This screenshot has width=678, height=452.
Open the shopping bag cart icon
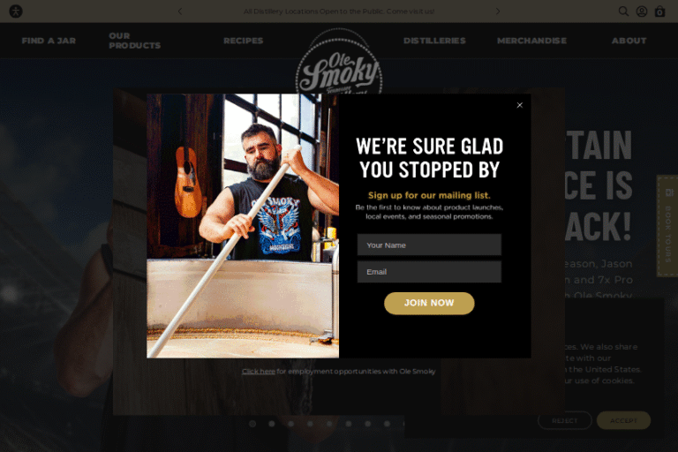coord(659,11)
